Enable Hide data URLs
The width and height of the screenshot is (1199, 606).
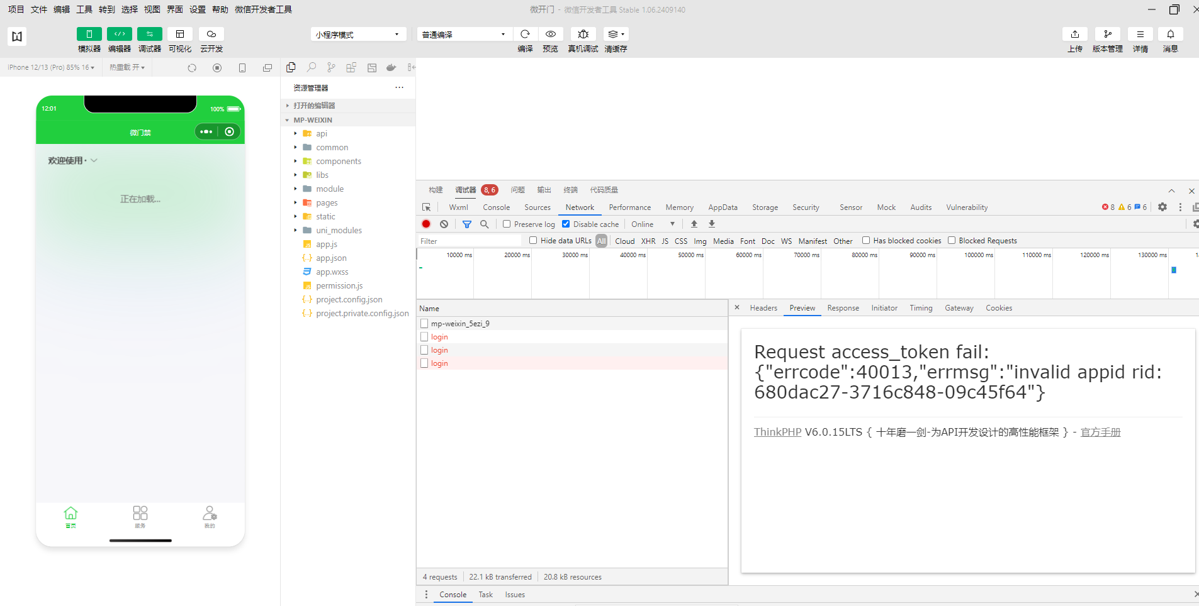click(533, 240)
